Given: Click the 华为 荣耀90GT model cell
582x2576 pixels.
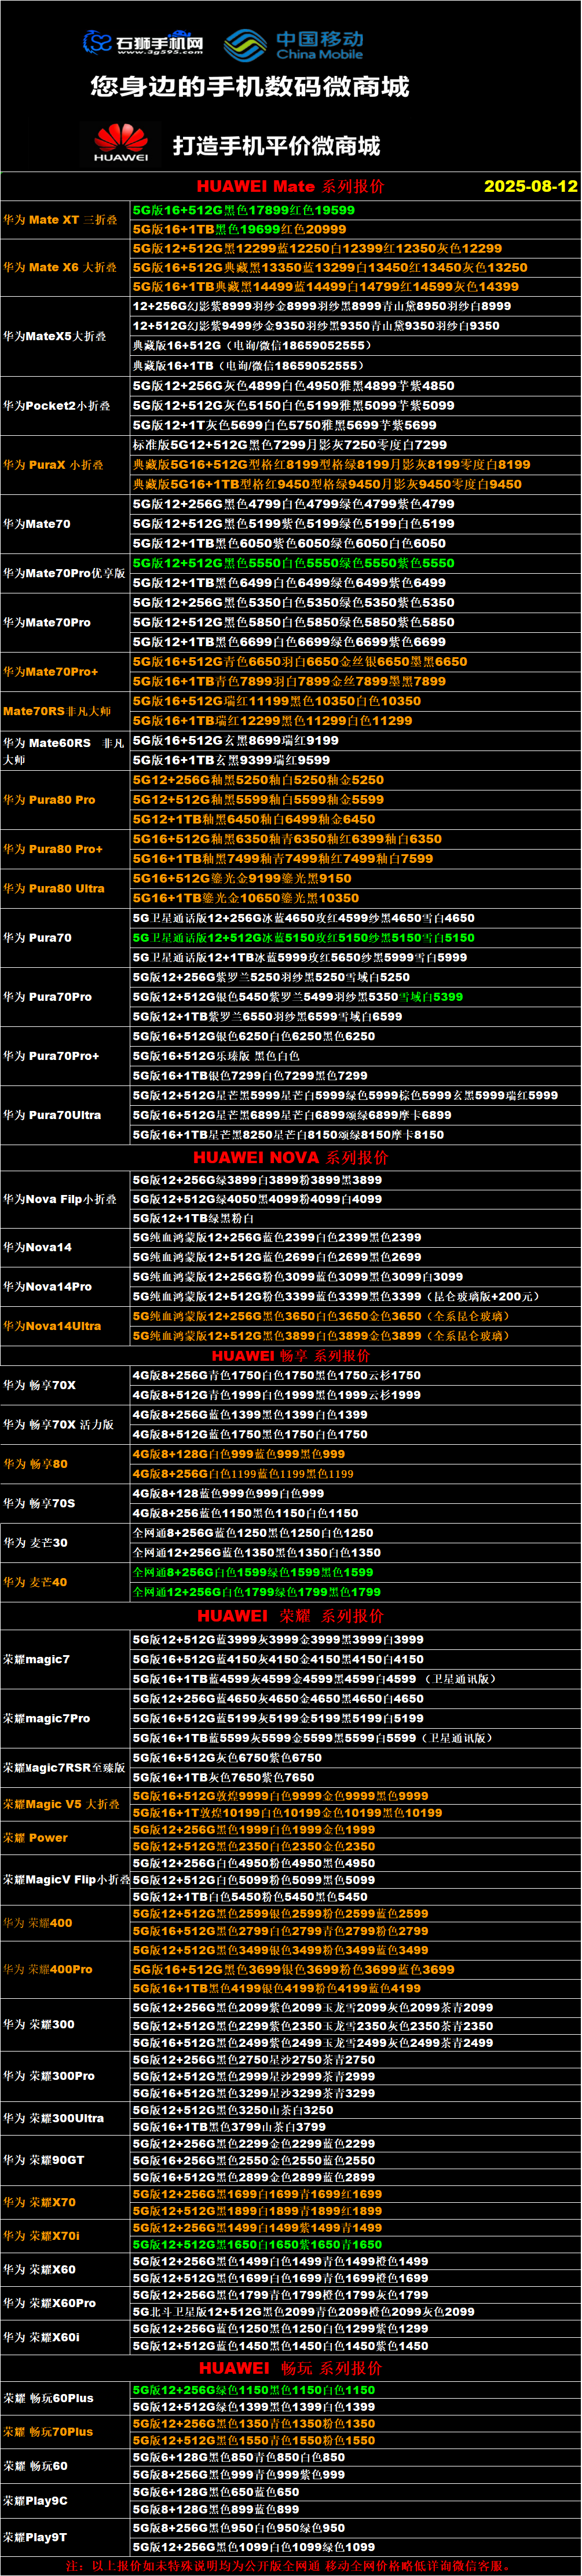Looking at the screenshot, I should [65, 2159].
